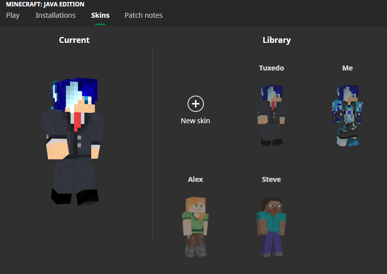Switch to the Installations tab
This screenshot has height=274, width=387.
pyautogui.click(x=55, y=15)
